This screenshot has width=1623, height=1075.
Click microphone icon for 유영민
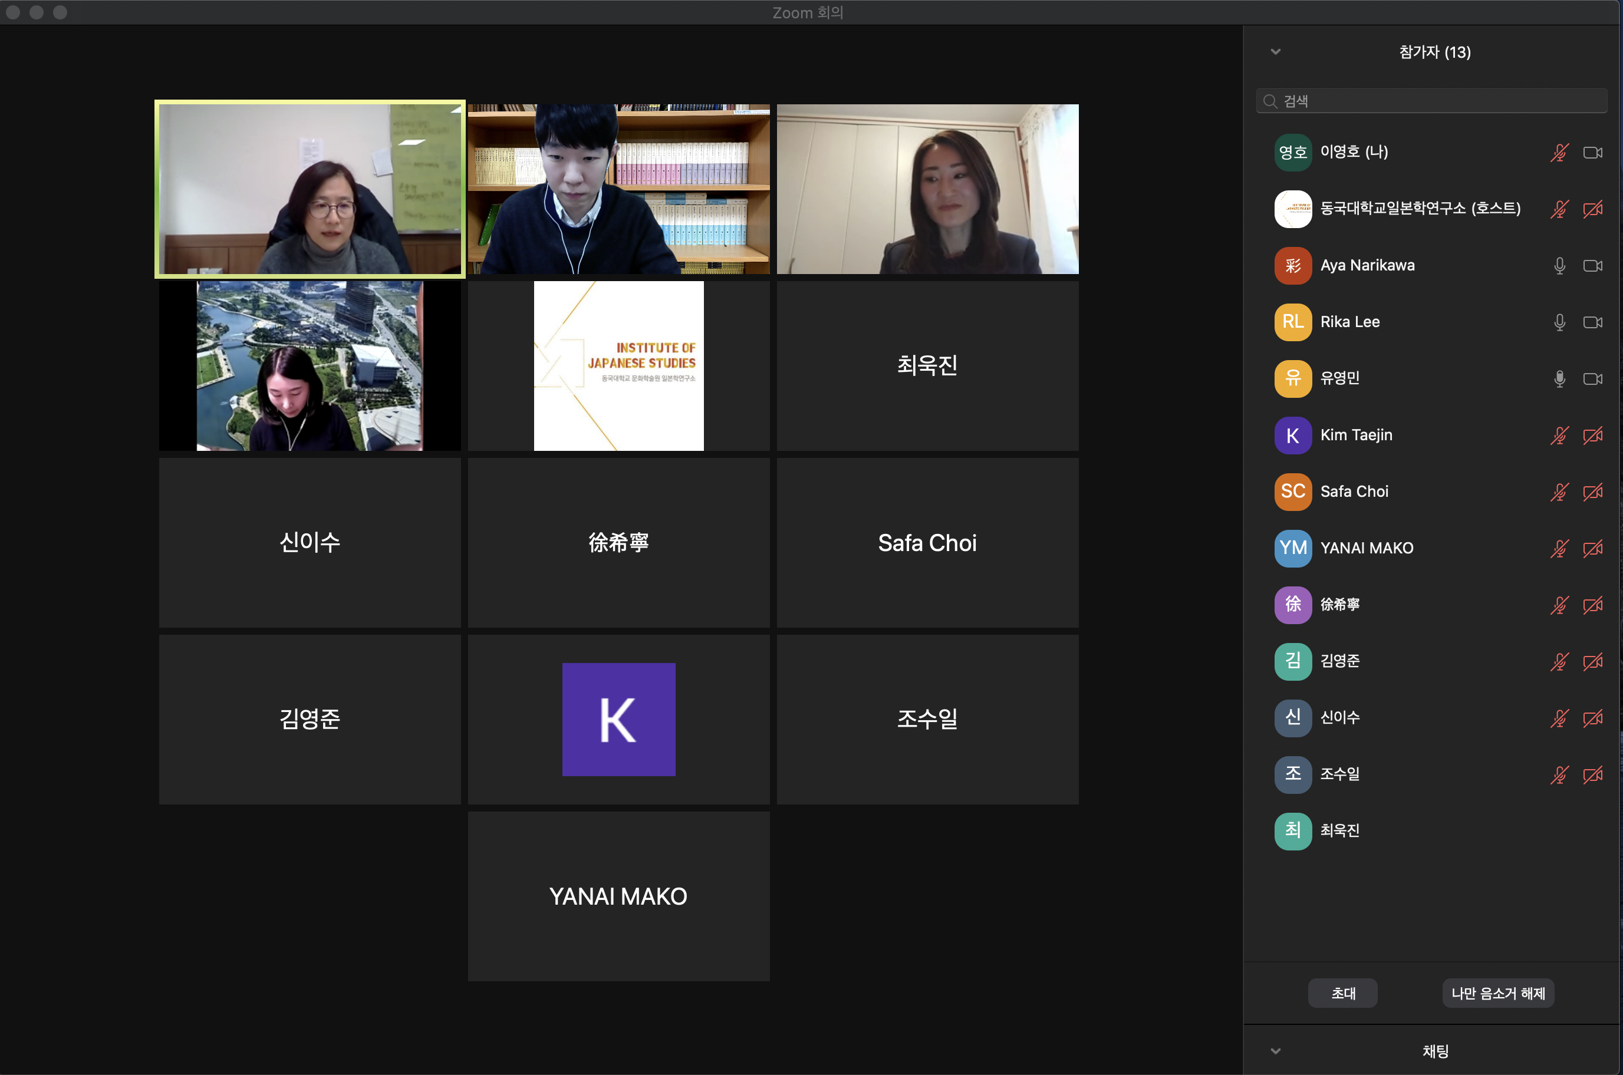click(1559, 378)
